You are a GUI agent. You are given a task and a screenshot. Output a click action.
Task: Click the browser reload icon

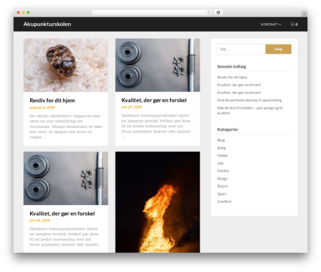coord(209,12)
